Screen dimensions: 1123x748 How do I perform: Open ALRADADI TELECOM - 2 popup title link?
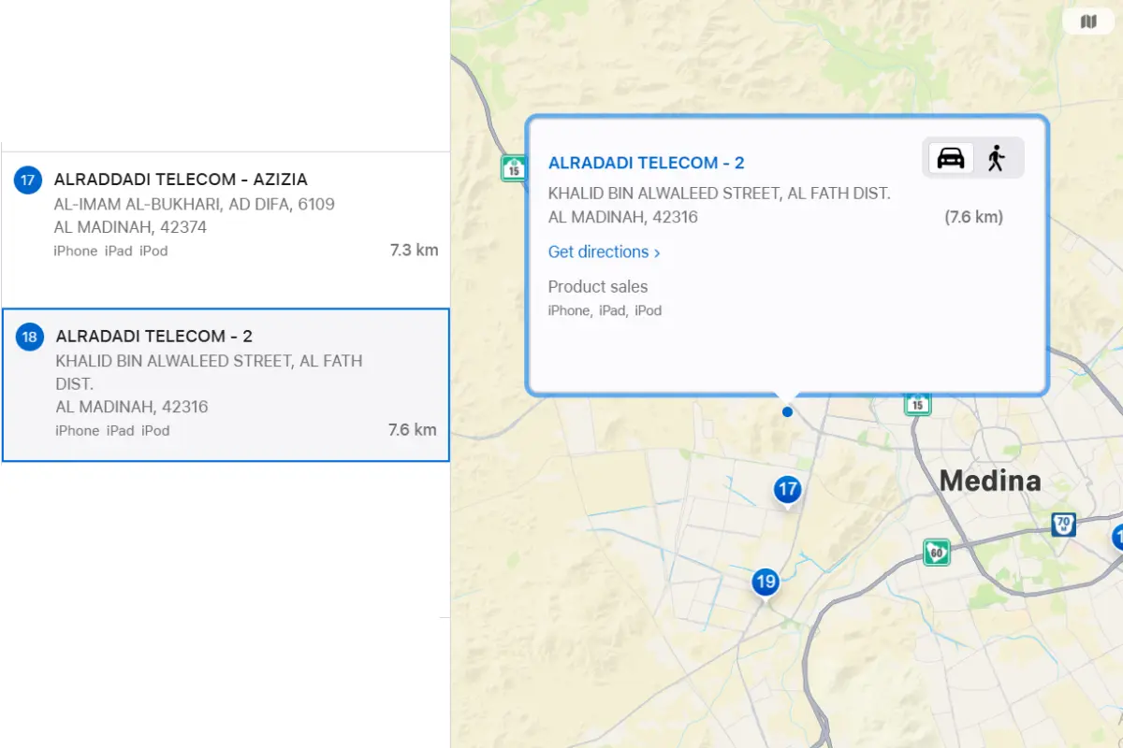click(x=646, y=163)
